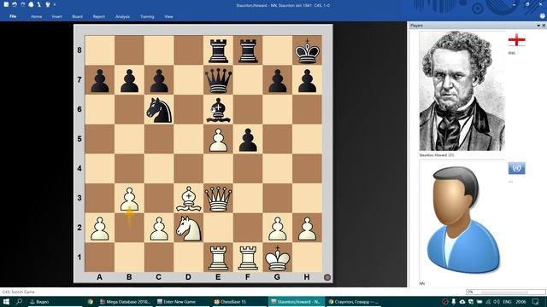The image size is (547, 307).
Task: Select the white queen on e3
Action: (x=219, y=198)
